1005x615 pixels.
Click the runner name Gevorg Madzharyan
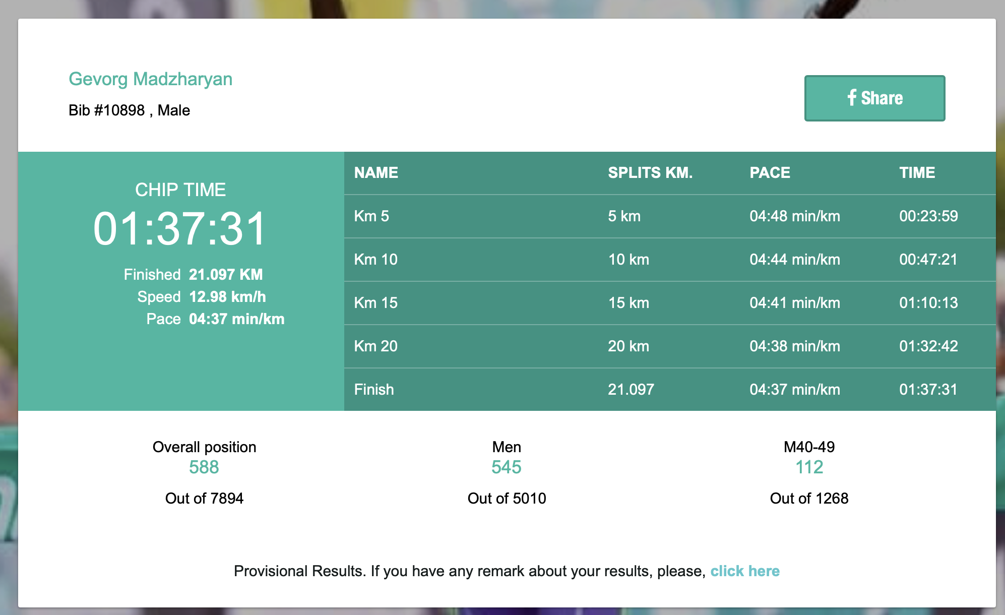tap(150, 79)
